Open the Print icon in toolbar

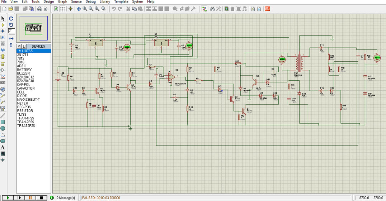point(39,9)
